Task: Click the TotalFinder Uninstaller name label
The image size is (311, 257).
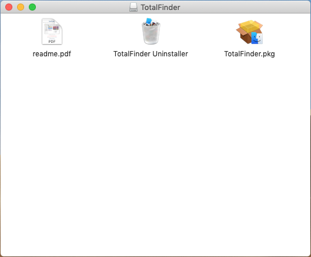Action: pos(151,54)
